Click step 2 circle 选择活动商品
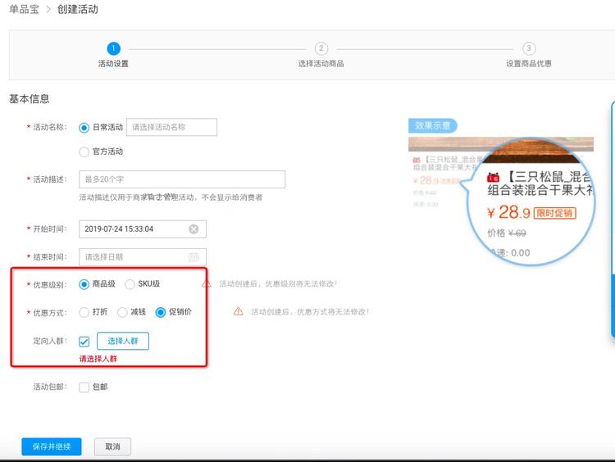 pos(321,48)
